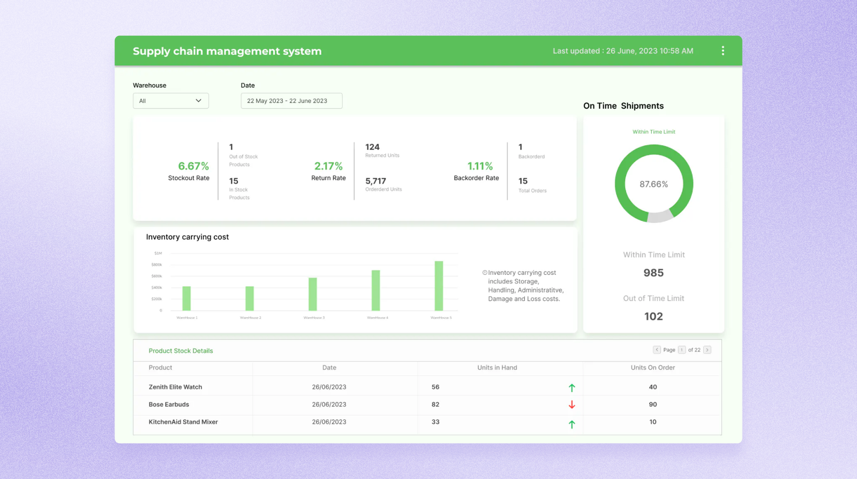Click the Units in Hand column header

(497, 368)
